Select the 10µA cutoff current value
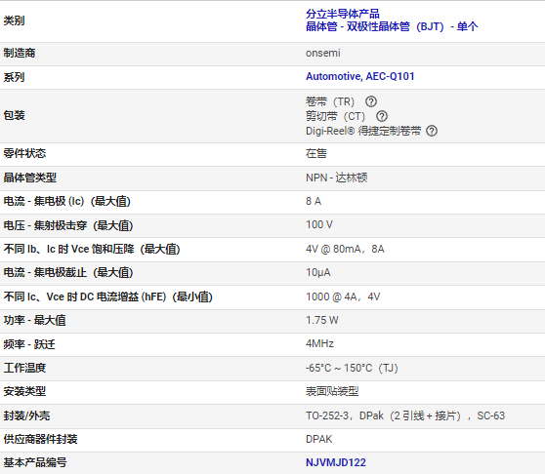The height and width of the screenshot is (474, 545). click(318, 273)
